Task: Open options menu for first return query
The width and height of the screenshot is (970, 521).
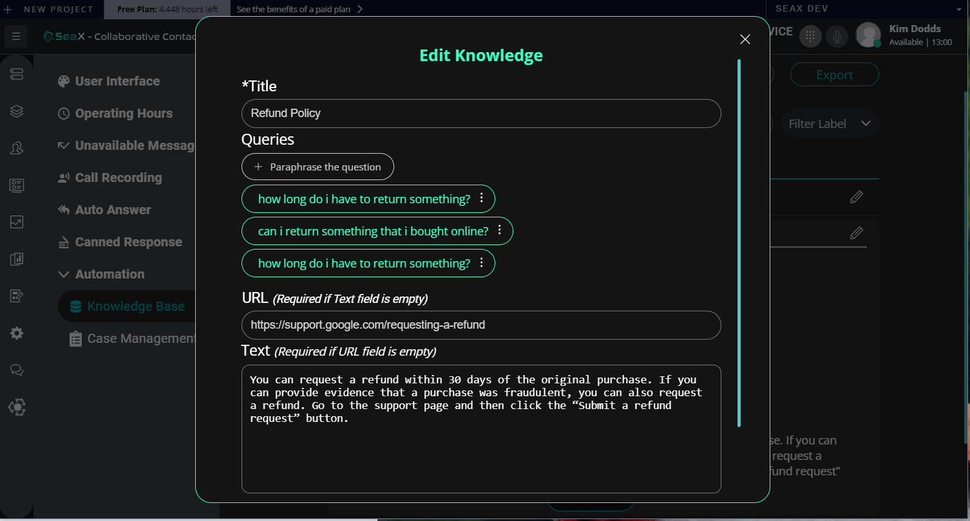Action: coord(481,198)
